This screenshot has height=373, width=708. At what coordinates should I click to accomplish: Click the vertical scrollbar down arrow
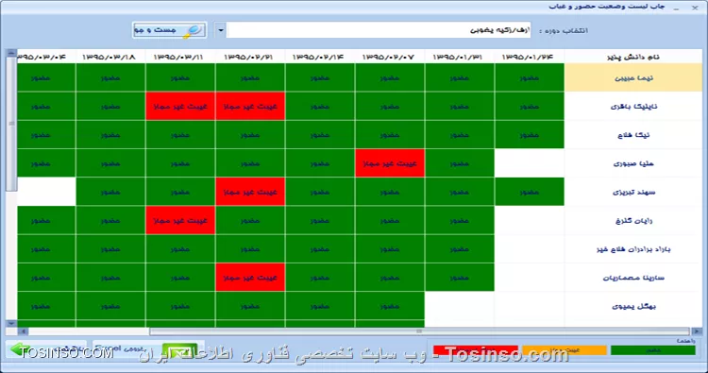click(11, 323)
